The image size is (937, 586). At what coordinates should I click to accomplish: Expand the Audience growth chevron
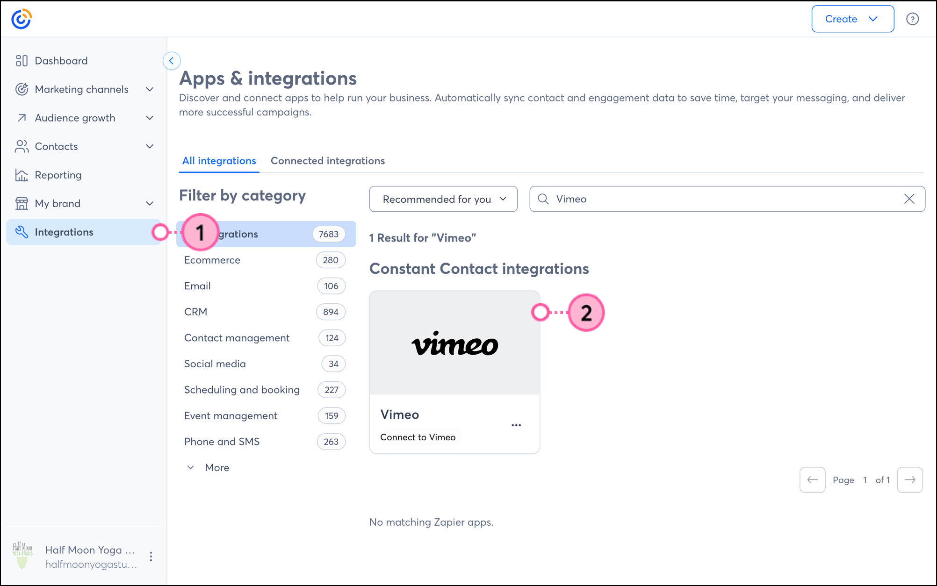pos(150,118)
